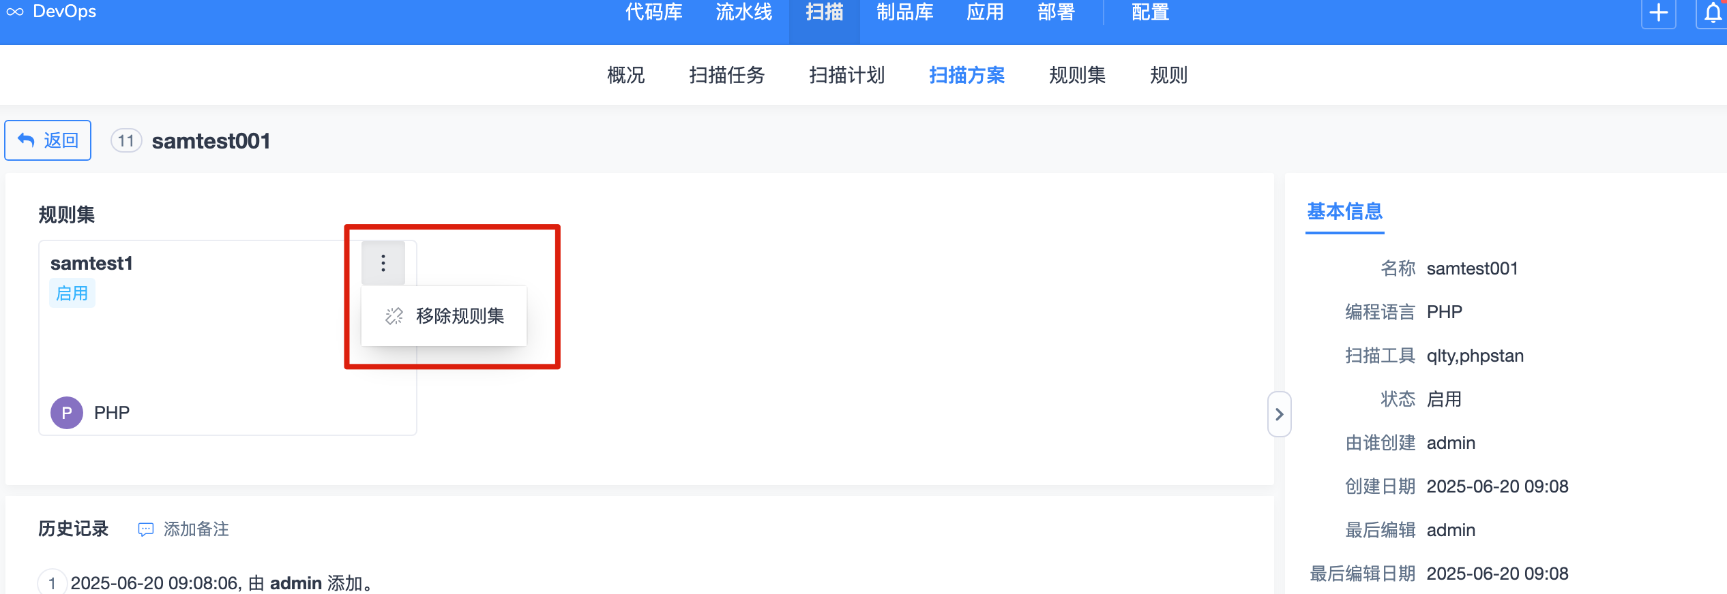
Task: Click the 由谁创建 value admin
Action: click(x=1451, y=443)
